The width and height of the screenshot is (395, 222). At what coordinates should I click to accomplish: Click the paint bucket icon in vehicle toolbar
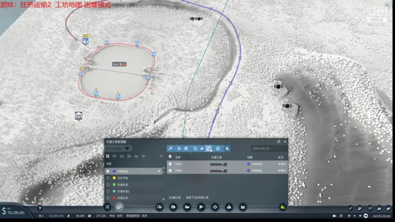point(227,148)
